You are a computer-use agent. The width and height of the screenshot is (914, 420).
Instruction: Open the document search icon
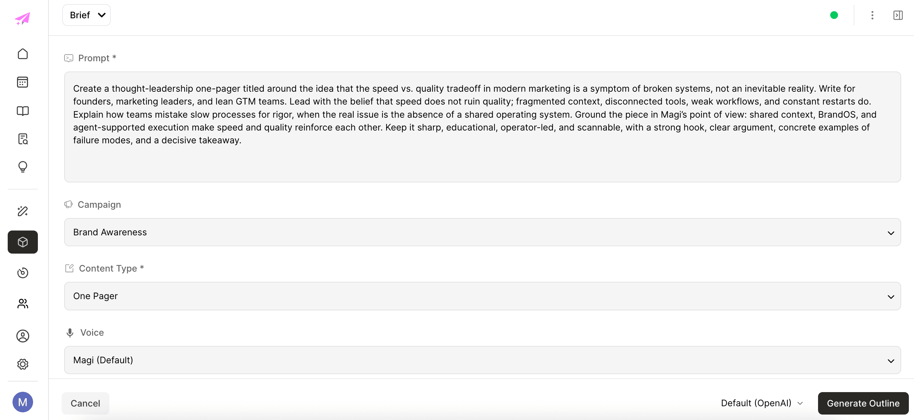click(23, 139)
